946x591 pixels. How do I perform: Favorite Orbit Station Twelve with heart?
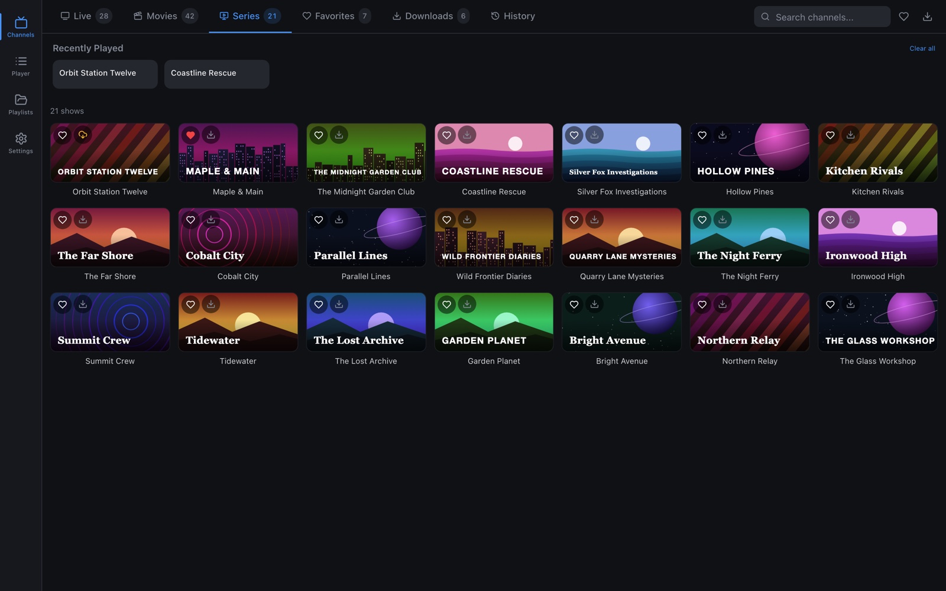tap(63, 135)
